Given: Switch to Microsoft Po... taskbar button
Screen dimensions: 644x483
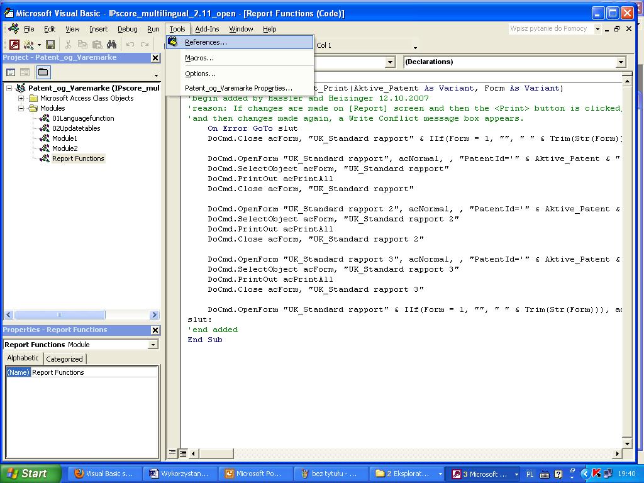Looking at the screenshot, I should point(255,474).
